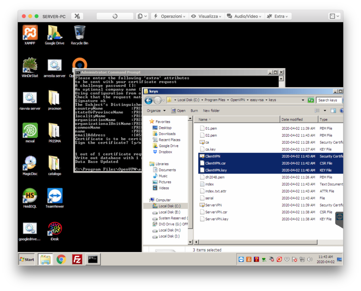Open the catalogo desktop folder
Image resolution: width=361 pixels, height=291 pixels.
(54, 165)
